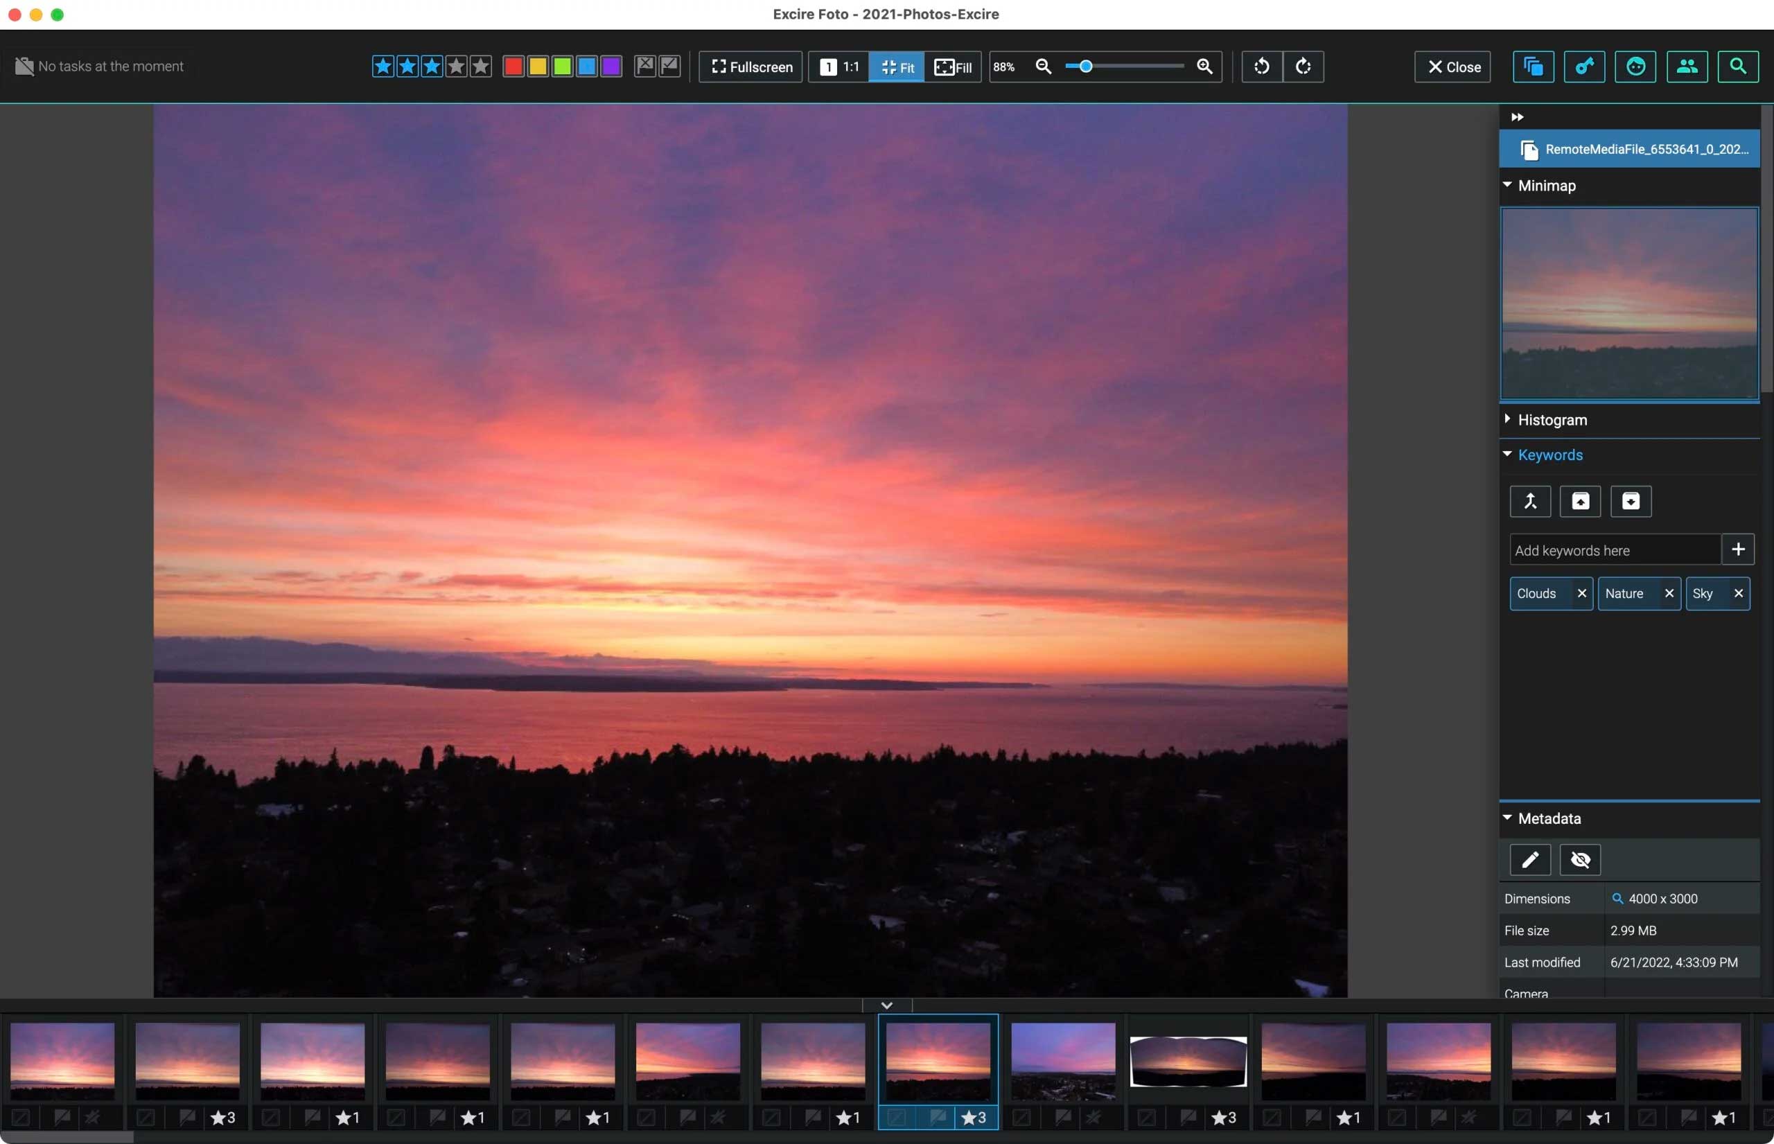
Task: Open the find faces search tool
Action: coord(1635,67)
